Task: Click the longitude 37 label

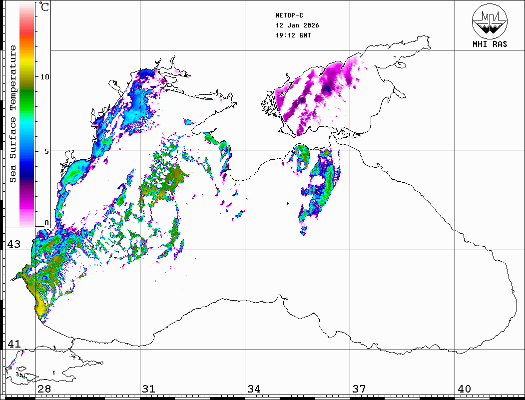Action: [359, 389]
